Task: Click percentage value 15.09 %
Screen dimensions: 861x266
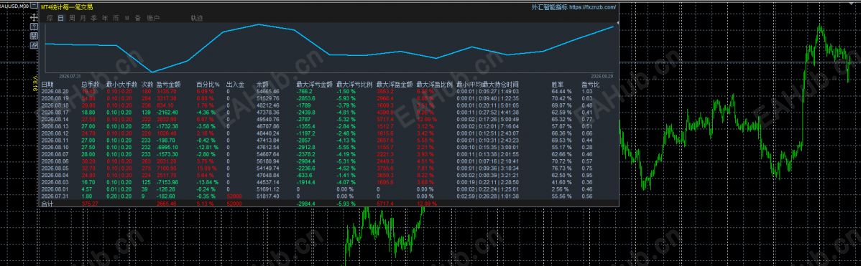Action: [206, 168]
